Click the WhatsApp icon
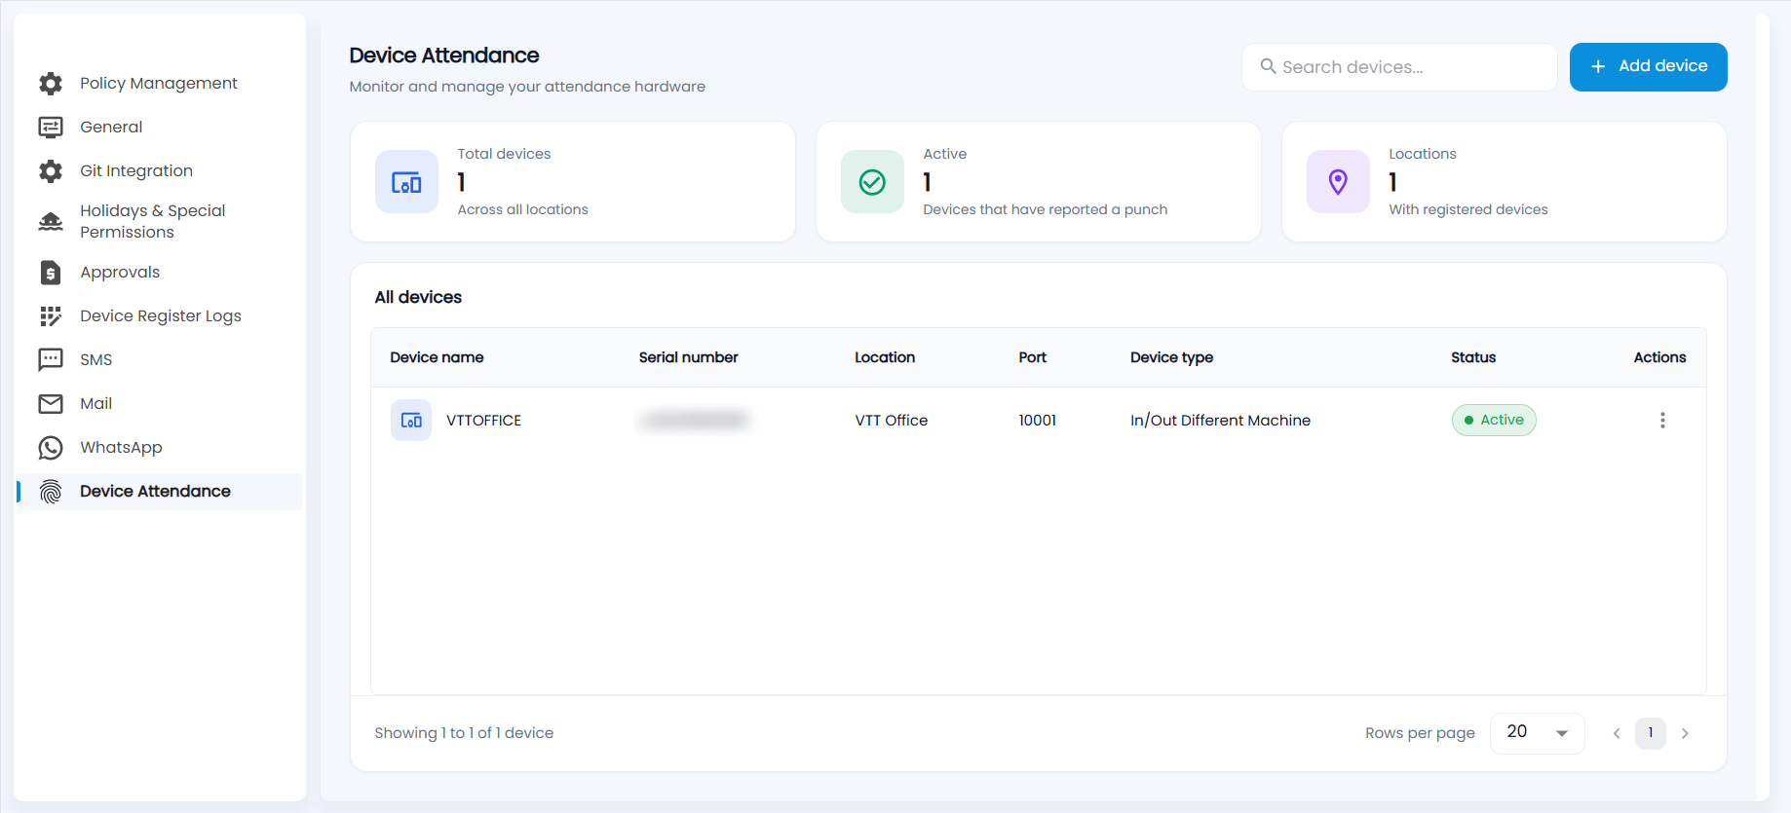Screen dimensions: 1791x813 (51, 448)
